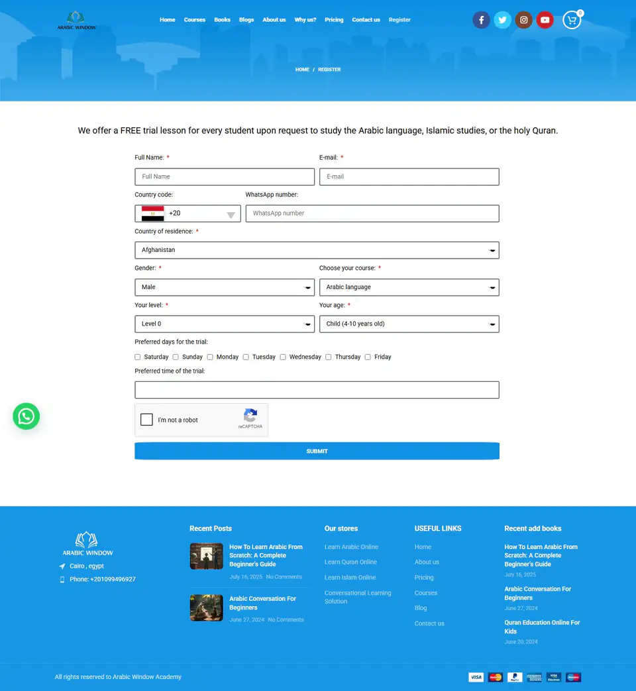Image resolution: width=636 pixels, height=691 pixels.
Task: Click the American Express payment icon
Action: point(535,677)
